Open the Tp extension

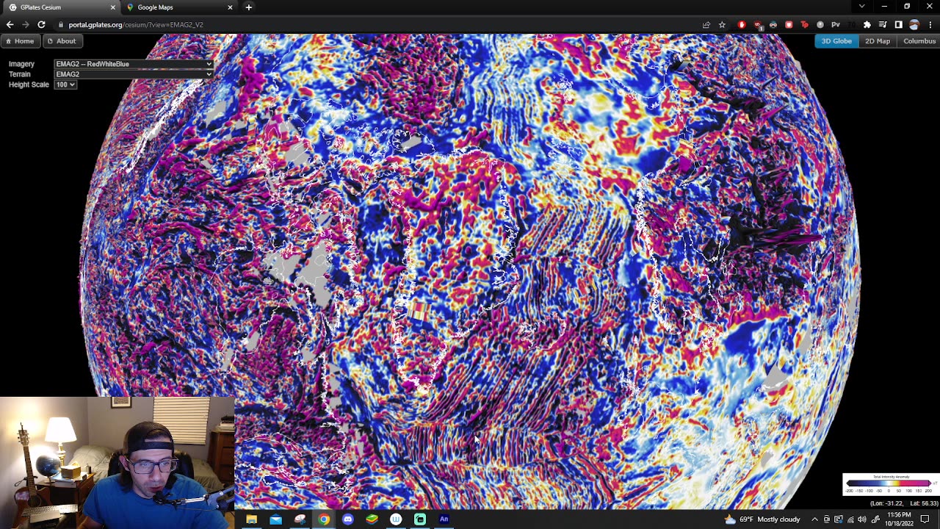coord(804,24)
